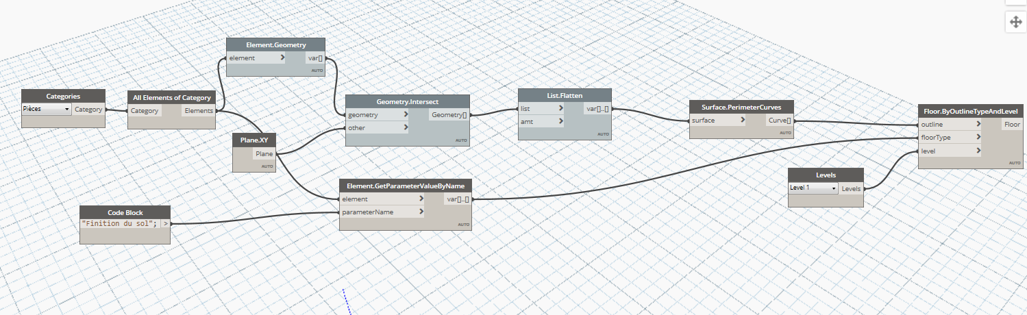Open the Pièces category dropdown
Screen dimensions: 1027x315
tap(46, 109)
